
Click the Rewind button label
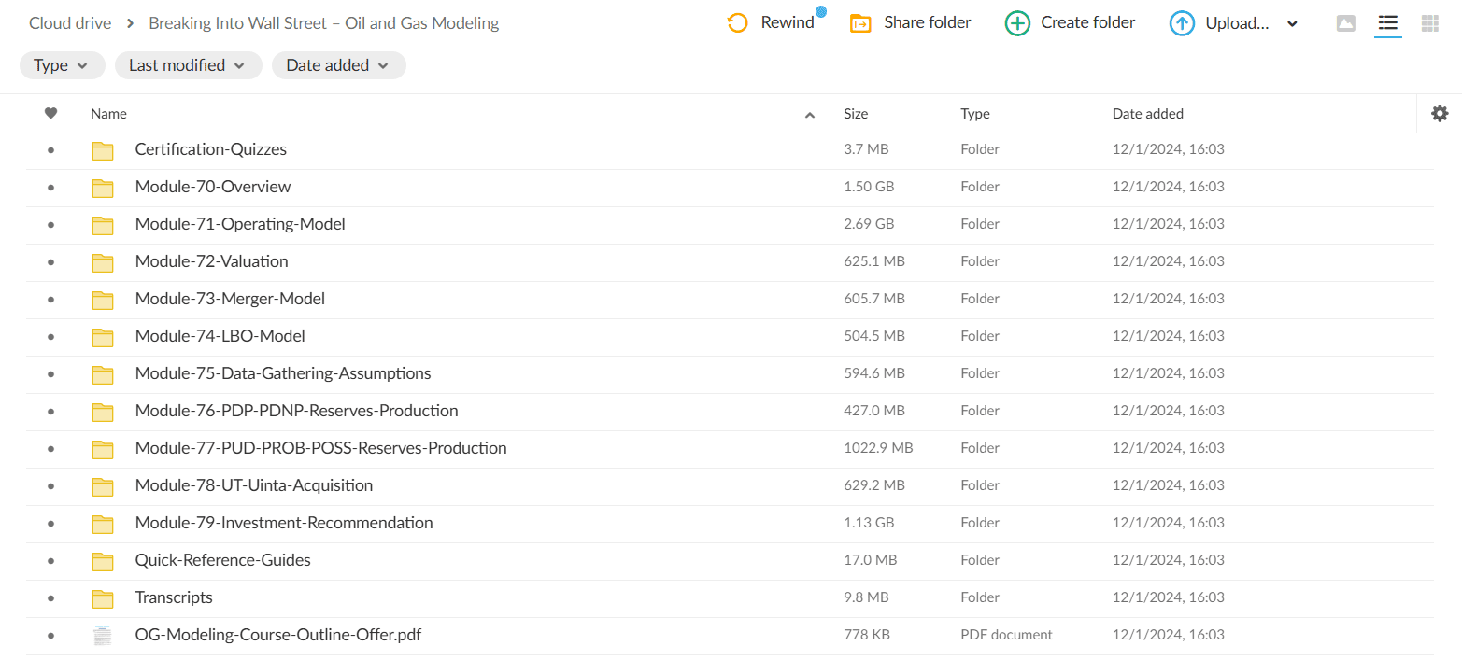click(788, 22)
